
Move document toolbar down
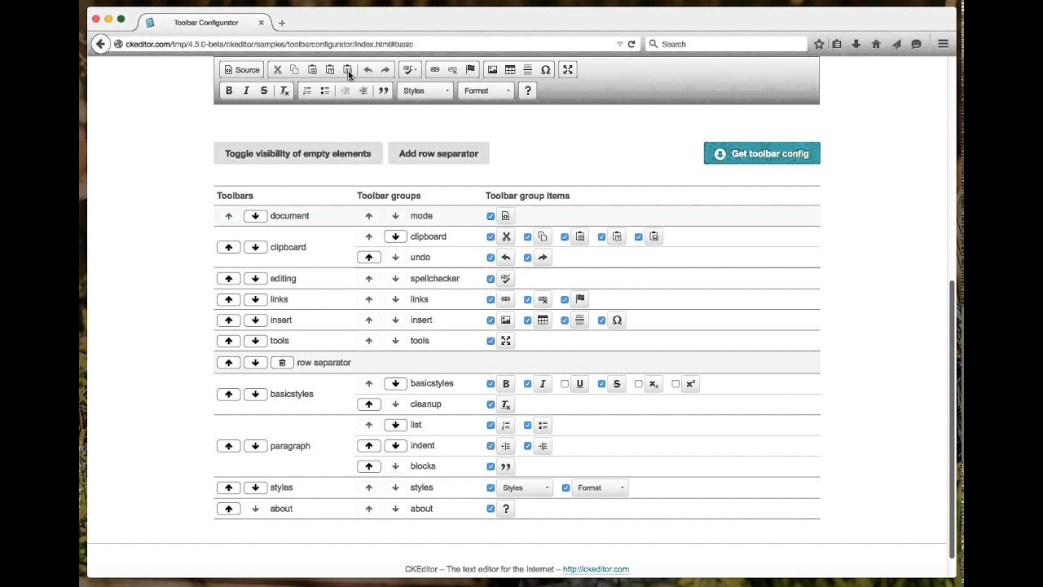[x=255, y=216]
